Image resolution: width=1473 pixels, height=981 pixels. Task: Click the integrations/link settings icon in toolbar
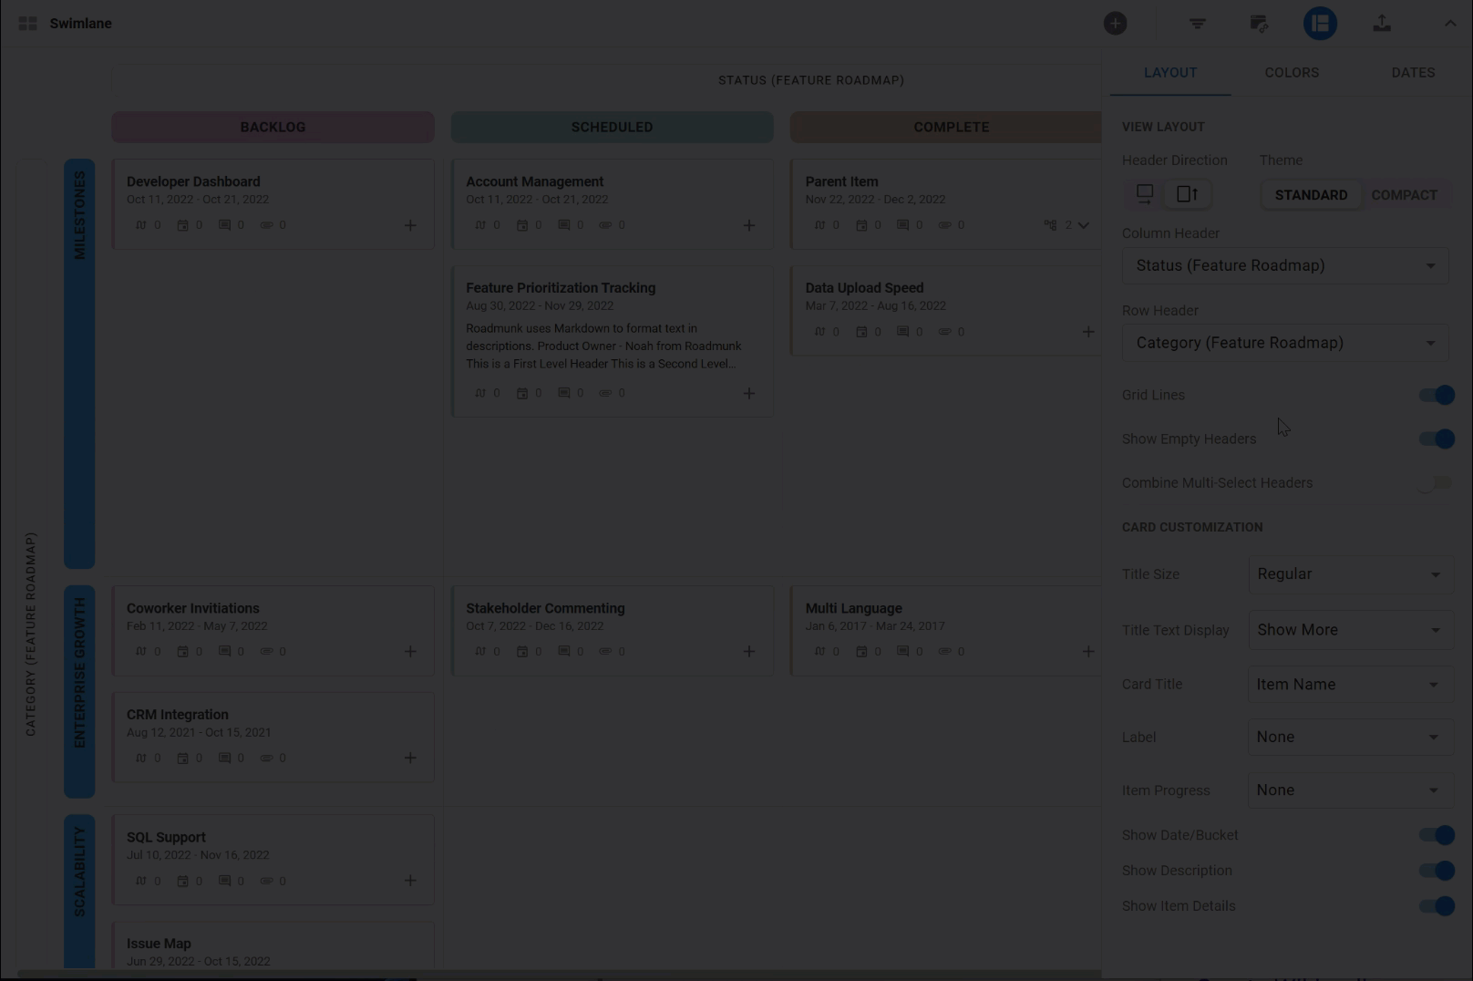1259,23
